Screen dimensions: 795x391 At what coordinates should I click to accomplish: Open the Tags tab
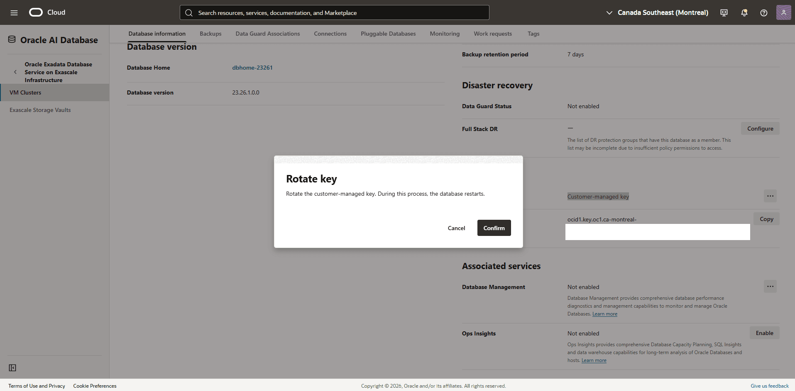(x=533, y=34)
